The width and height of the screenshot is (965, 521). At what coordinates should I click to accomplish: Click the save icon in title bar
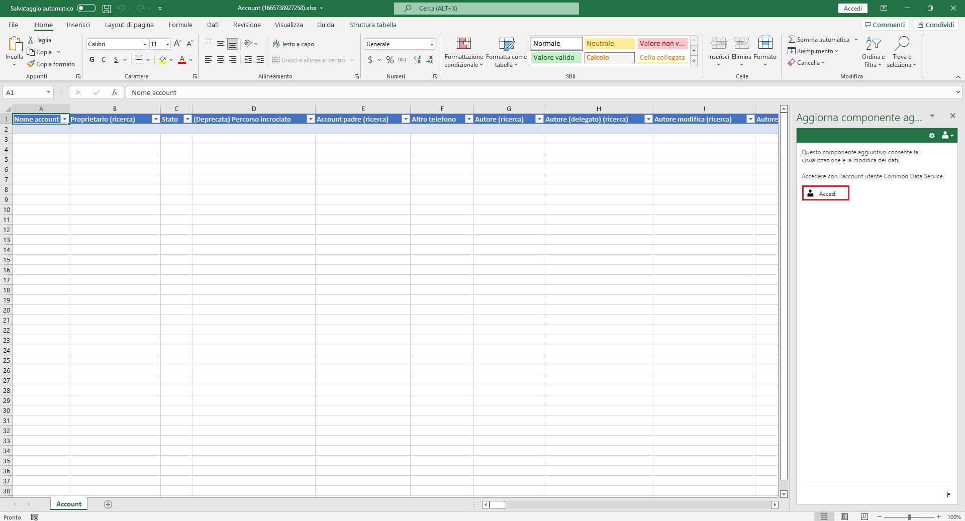click(x=107, y=9)
